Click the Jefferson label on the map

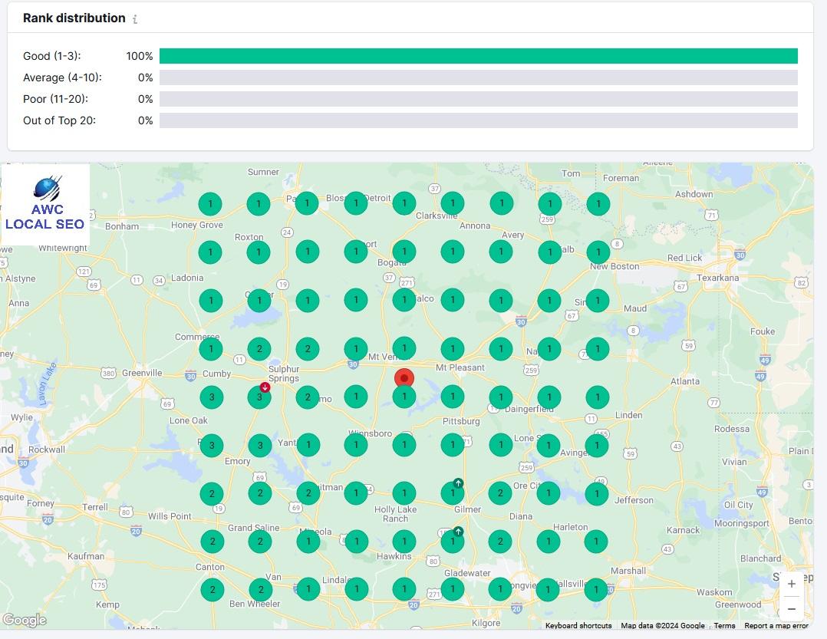click(634, 500)
